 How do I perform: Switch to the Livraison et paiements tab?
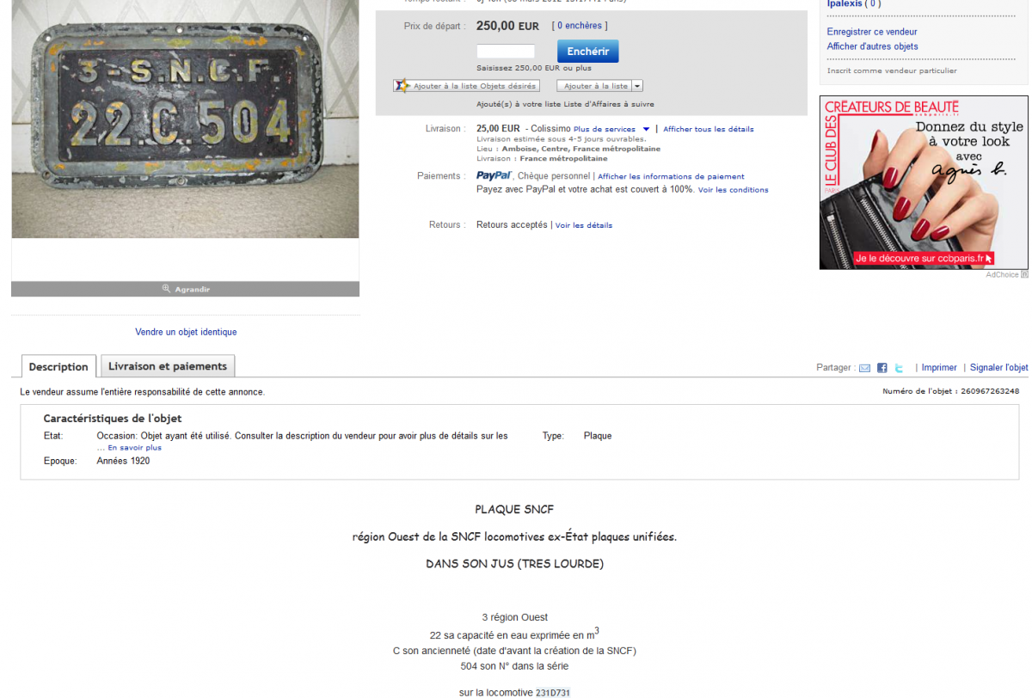tap(168, 366)
